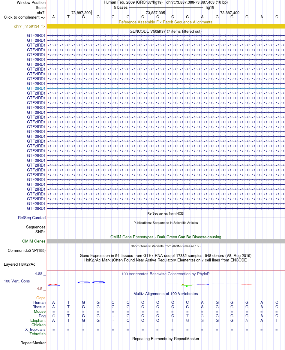Click the Window Position label
This screenshot has height=350, width=285.
(31, 3)
